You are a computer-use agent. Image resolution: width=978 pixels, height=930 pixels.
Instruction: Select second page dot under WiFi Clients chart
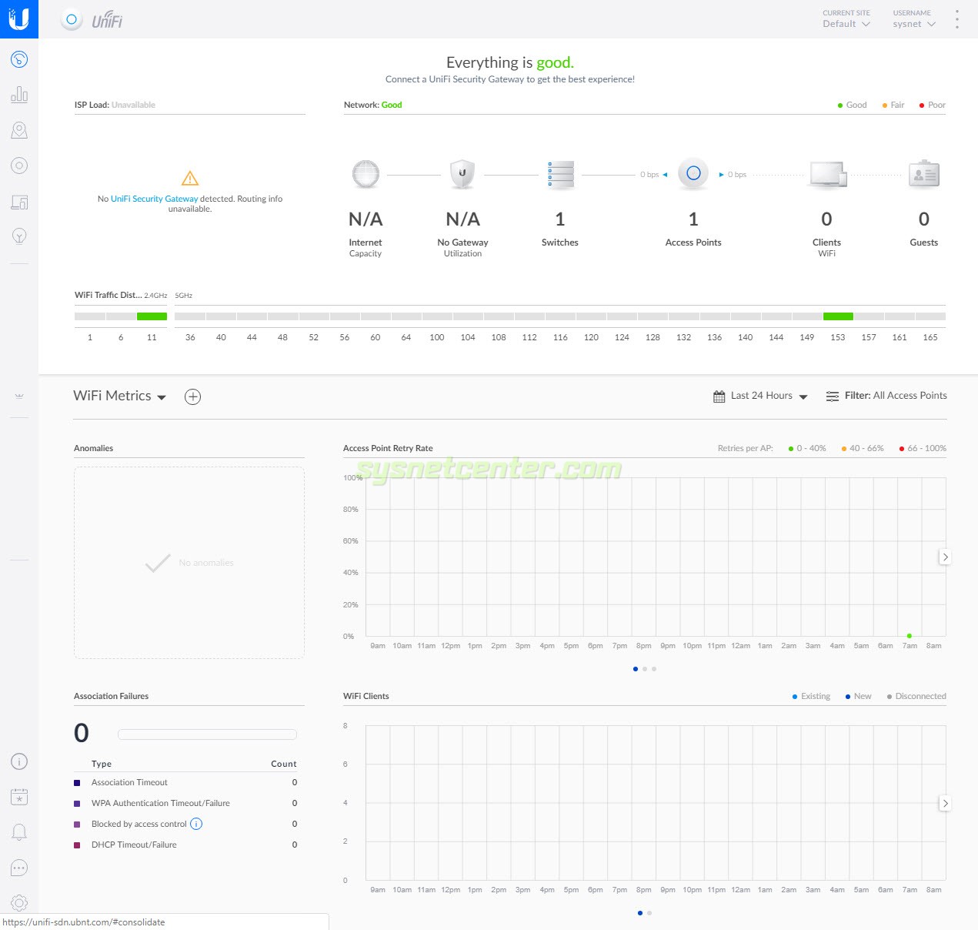click(649, 913)
